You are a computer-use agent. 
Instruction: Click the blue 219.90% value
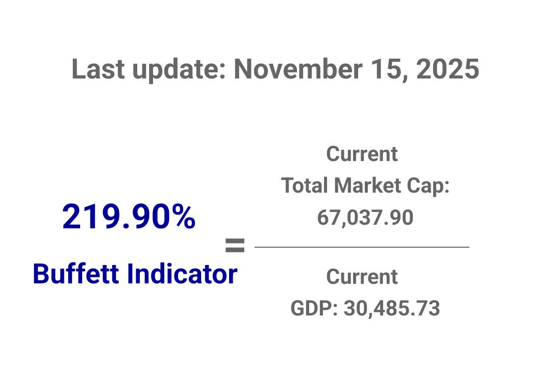129,217
